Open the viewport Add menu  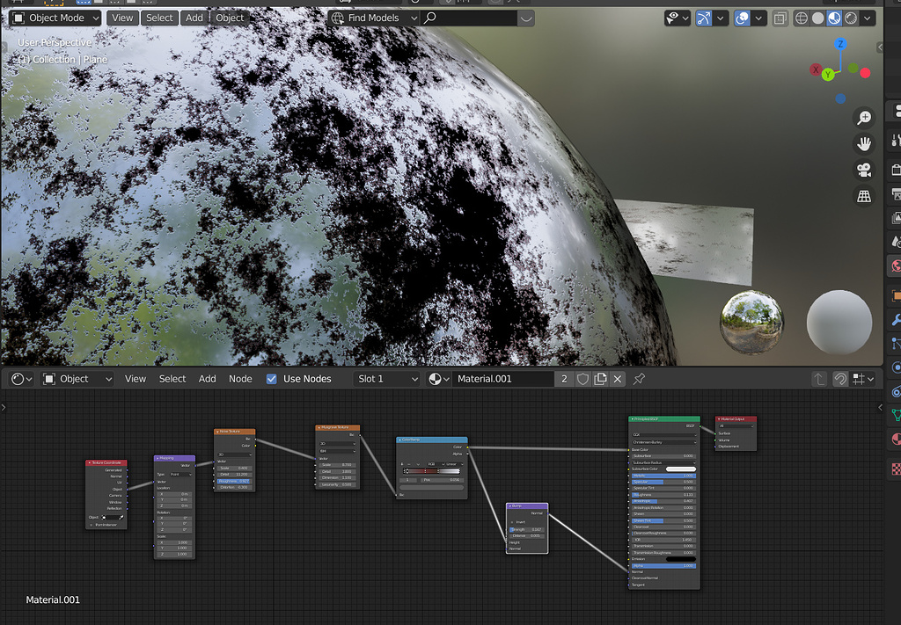coord(194,18)
